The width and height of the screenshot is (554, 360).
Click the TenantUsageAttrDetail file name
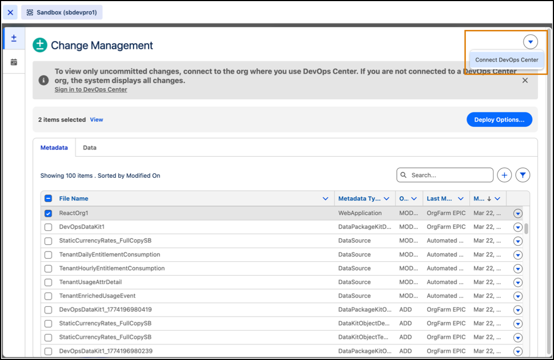point(90,282)
